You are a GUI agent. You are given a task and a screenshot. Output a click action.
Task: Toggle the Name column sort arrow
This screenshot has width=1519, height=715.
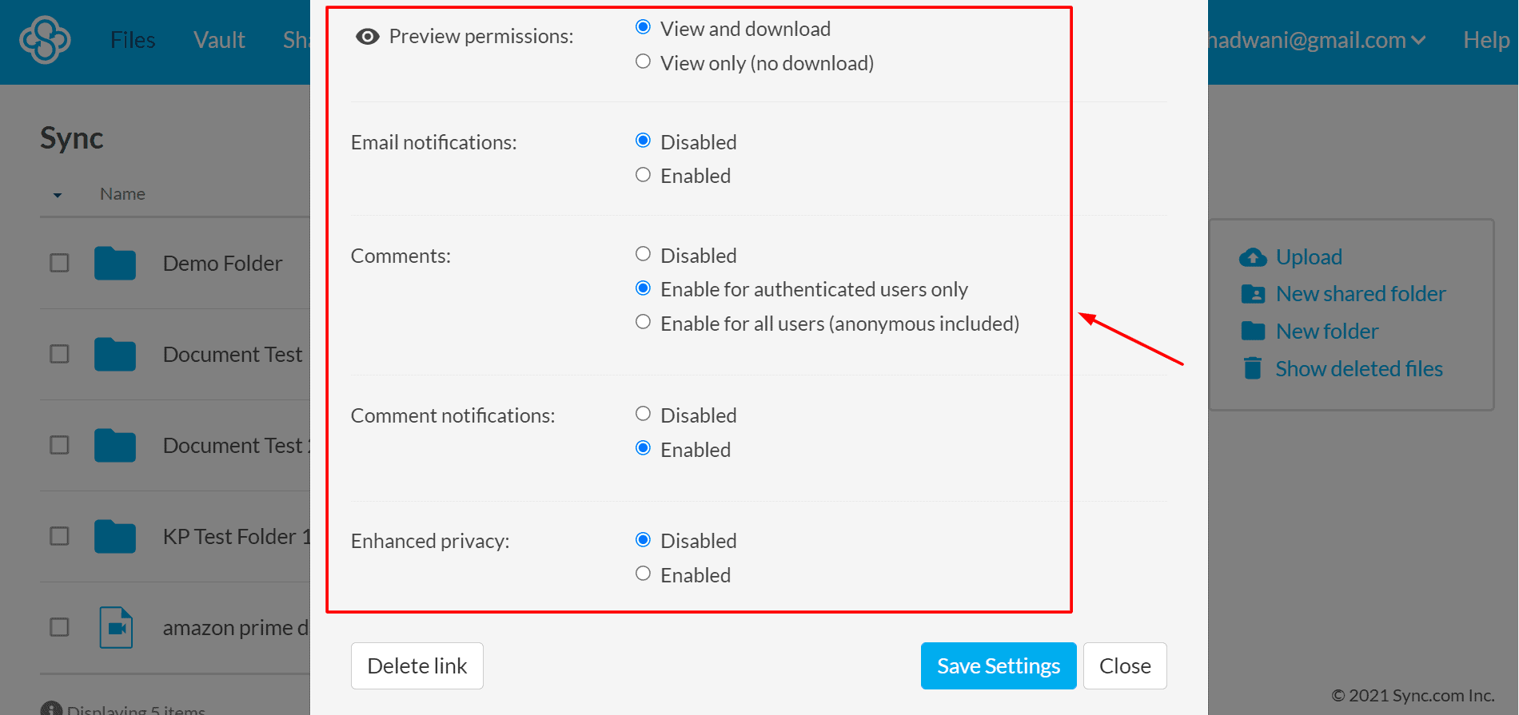(x=58, y=195)
